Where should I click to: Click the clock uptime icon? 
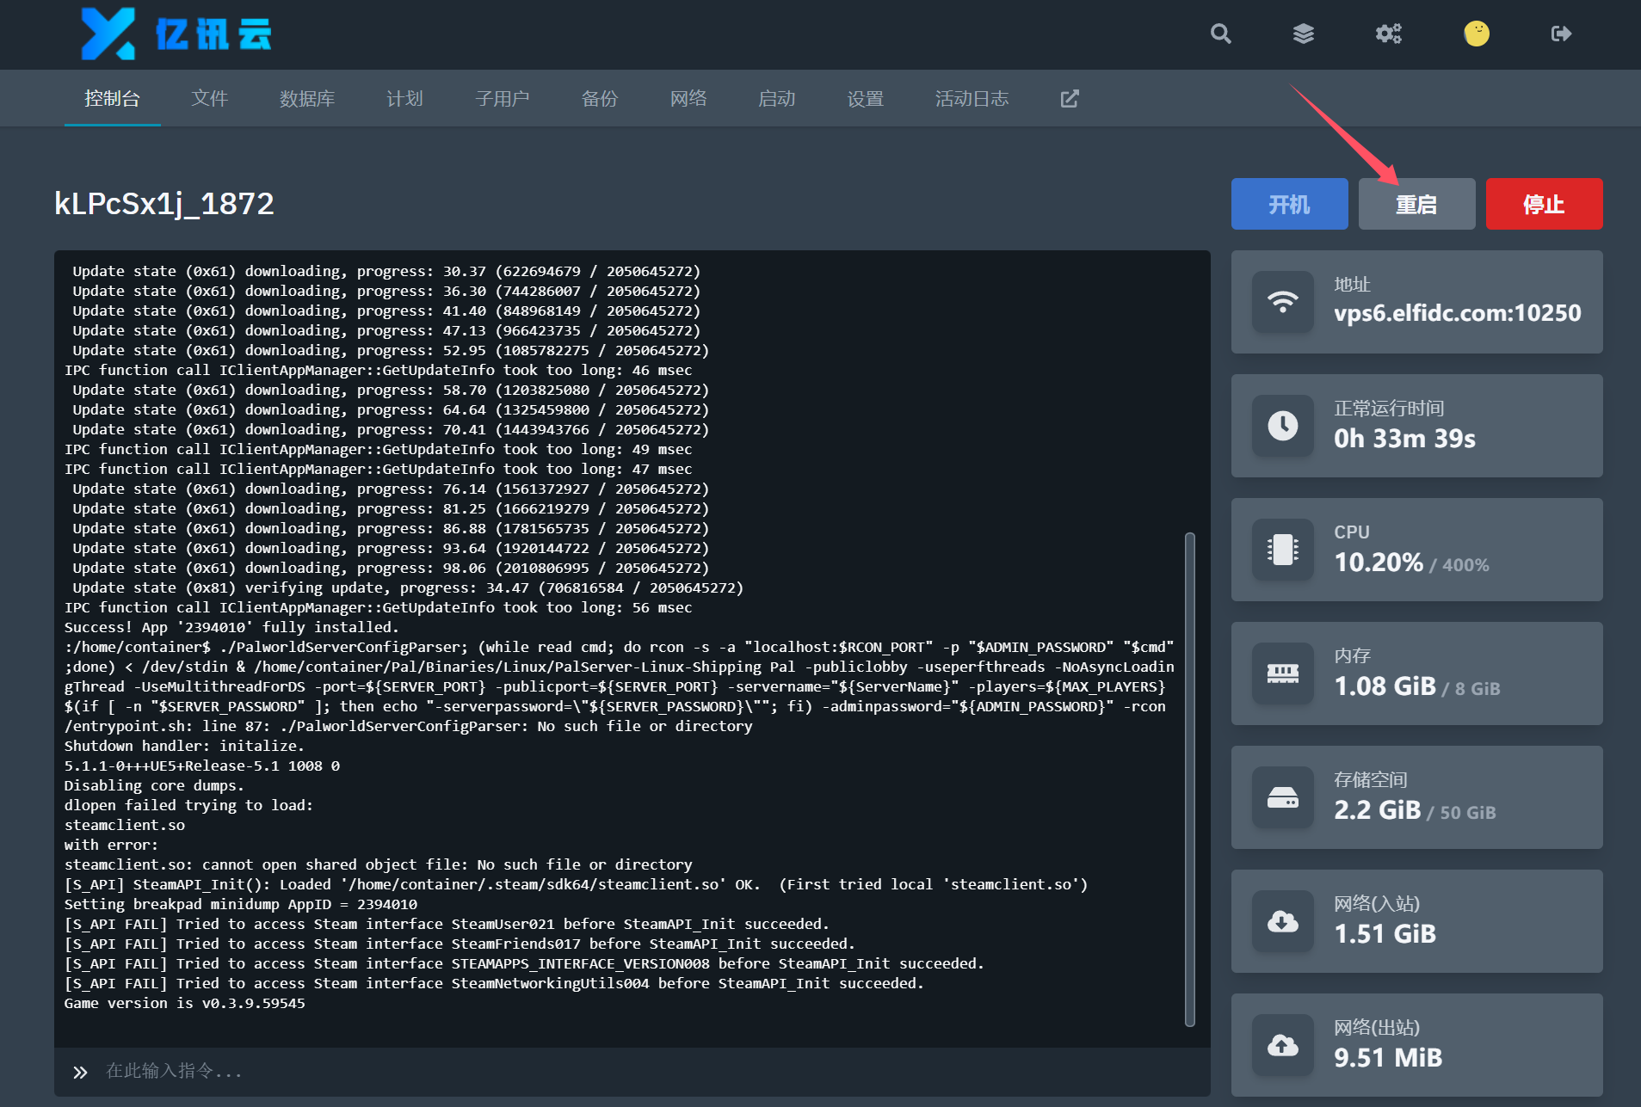point(1282,426)
